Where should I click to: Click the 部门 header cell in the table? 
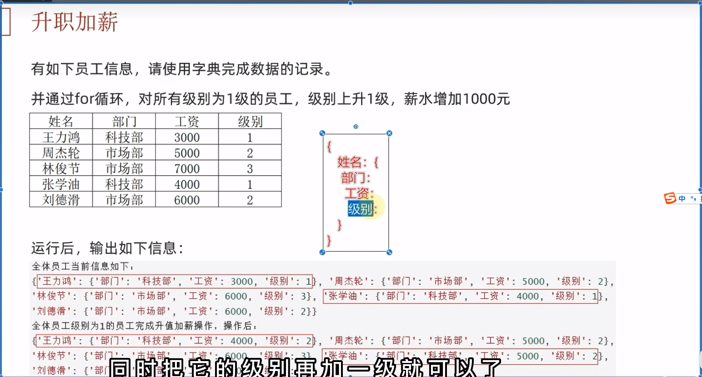point(124,121)
